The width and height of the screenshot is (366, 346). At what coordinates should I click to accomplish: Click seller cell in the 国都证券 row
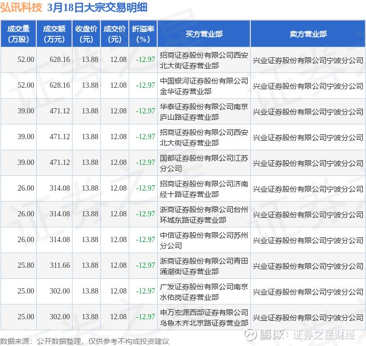pyautogui.click(x=308, y=163)
